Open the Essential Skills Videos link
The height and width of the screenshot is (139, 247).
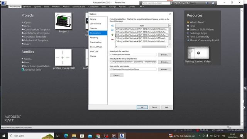click(x=201, y=29)
